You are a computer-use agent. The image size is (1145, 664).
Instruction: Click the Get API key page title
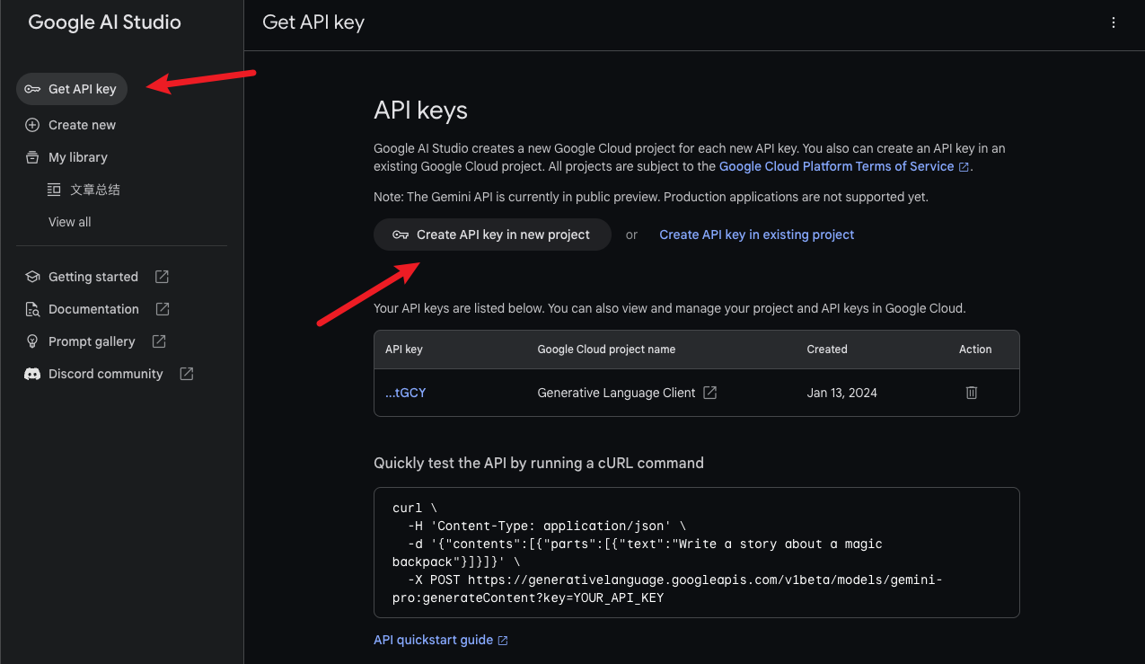pyautogui.click(x=313, y=22)
